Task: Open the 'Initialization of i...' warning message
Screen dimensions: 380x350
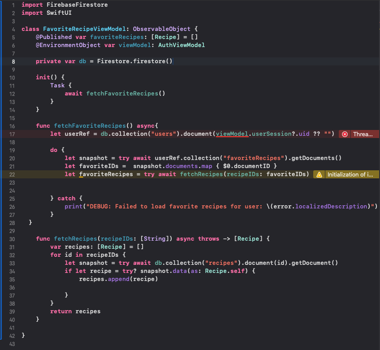Action: tap(350, 174)
